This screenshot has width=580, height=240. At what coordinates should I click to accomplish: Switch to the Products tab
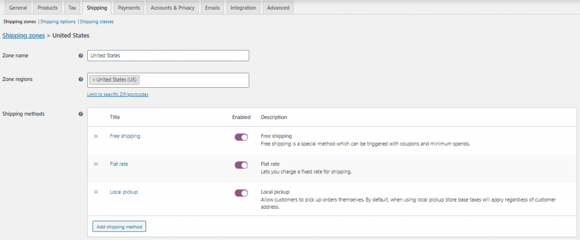tap(48, 8)
